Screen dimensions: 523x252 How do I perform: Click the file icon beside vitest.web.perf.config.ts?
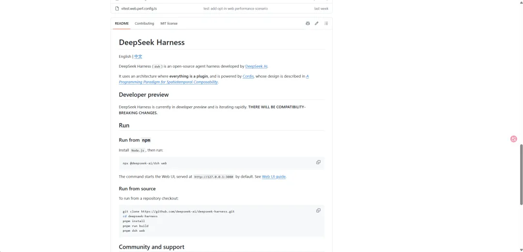[x=117, y=8]
